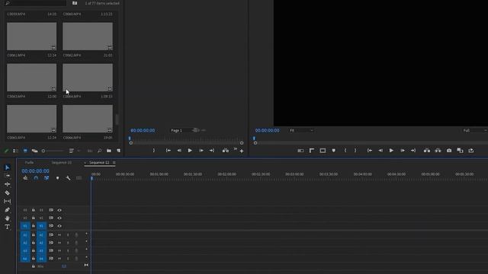Export frame with camera icon

point(449,151)
